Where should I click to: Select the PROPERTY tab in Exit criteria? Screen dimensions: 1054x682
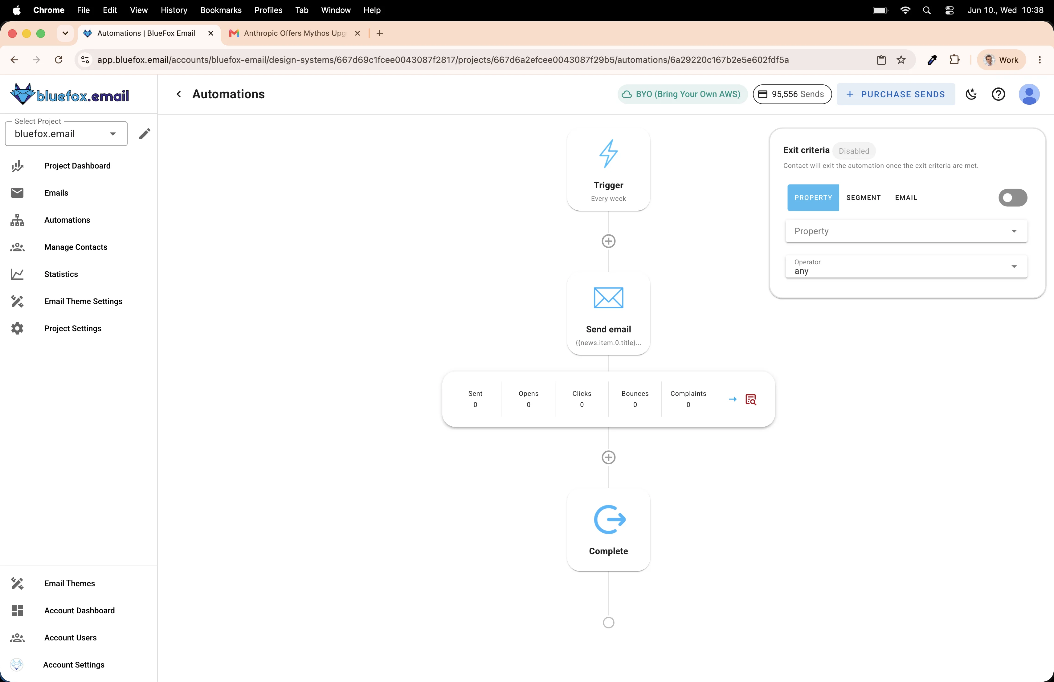coord(813,198)
